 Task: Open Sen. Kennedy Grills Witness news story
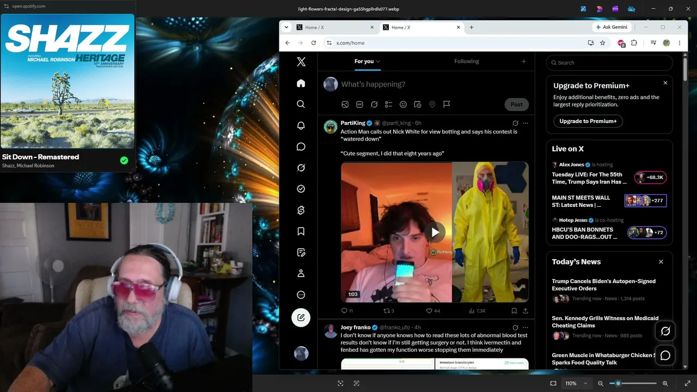click(605, 322)
